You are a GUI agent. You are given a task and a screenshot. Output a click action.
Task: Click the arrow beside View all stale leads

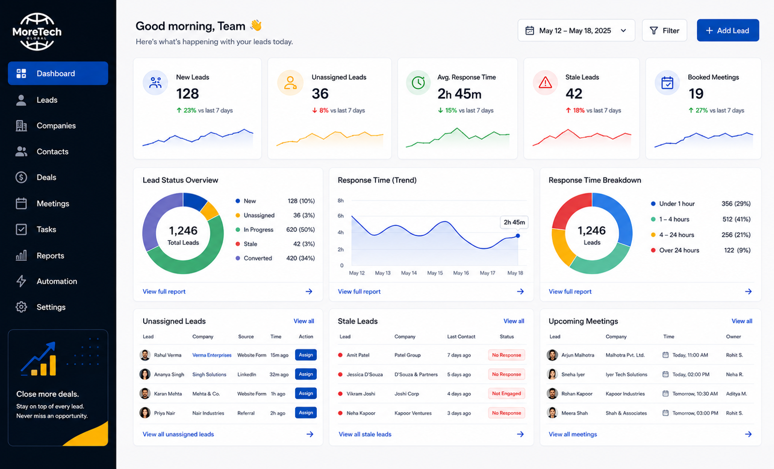click(520, 434)
